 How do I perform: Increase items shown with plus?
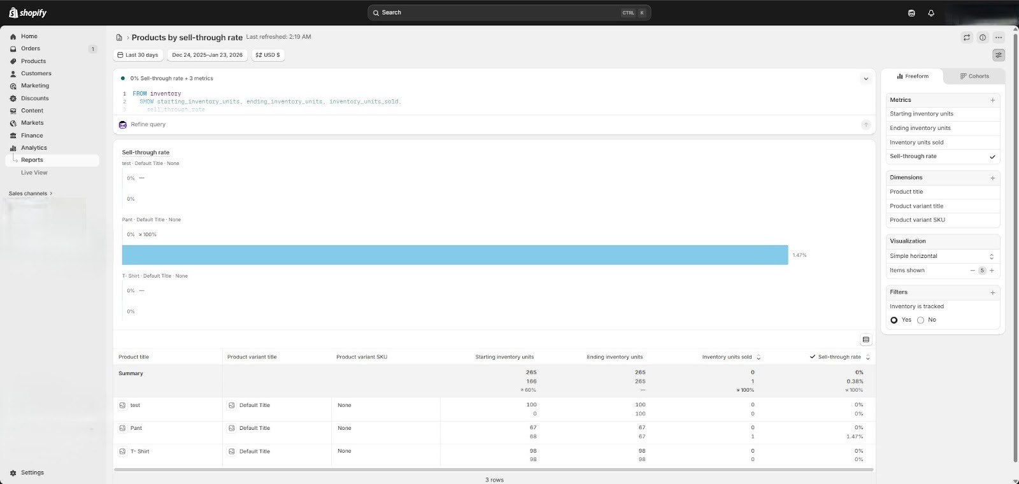click(x=992, y=271)
